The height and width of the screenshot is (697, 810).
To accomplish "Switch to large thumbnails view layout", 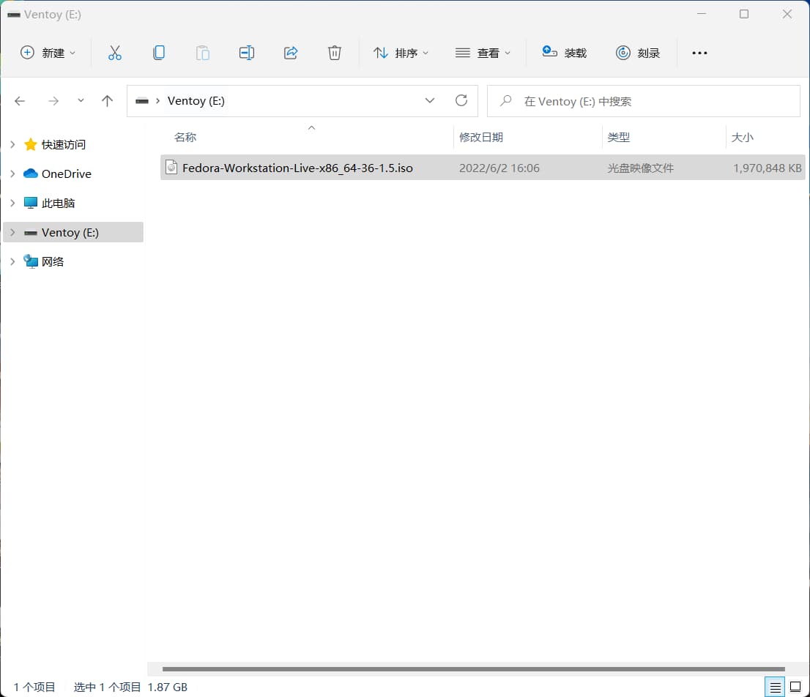I will point(795,687).
